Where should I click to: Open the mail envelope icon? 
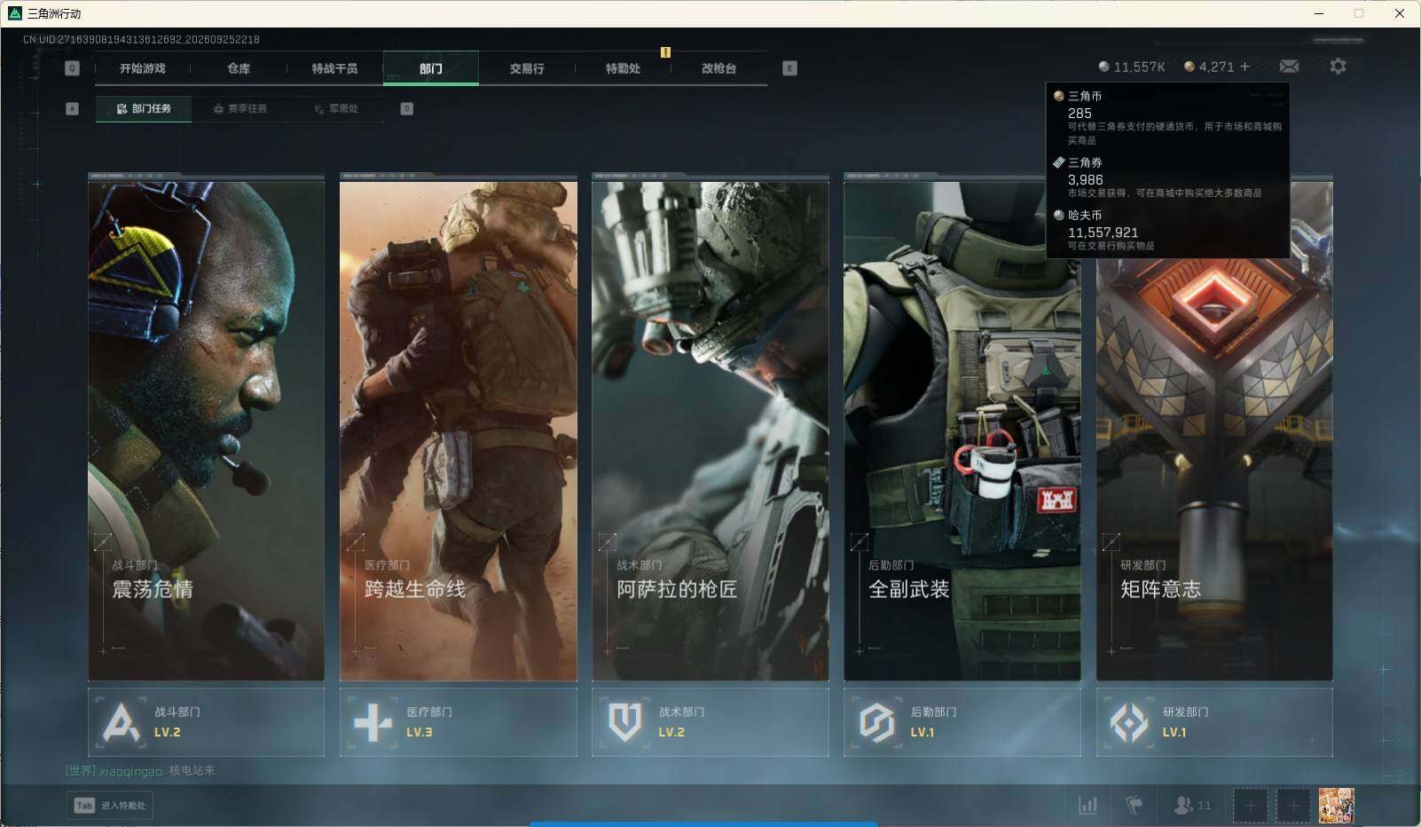click(x=1289, y=67)
